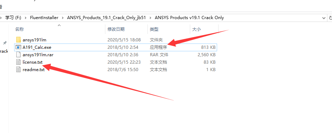Expand chevron after FluentInstaller in breadcrumb

[63, 18]
